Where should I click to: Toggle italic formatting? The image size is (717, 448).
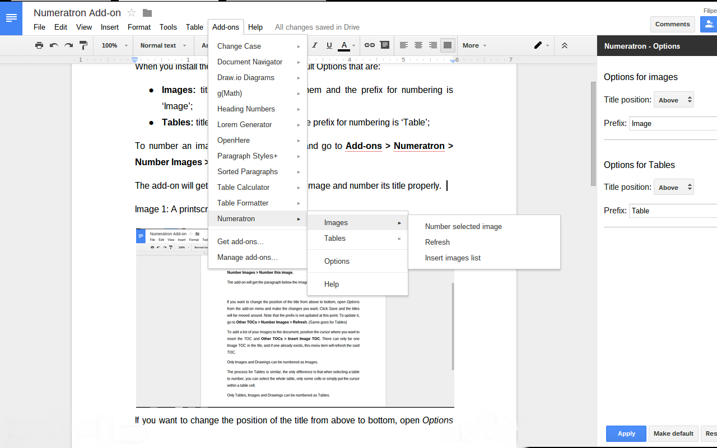[x=315, y=45]
